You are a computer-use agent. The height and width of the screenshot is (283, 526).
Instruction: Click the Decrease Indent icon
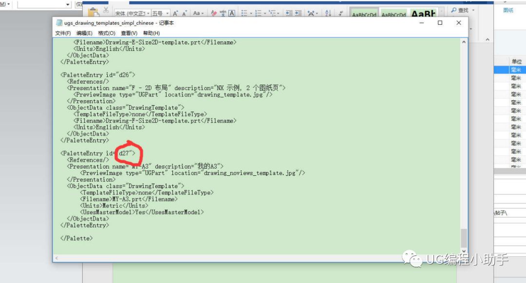289,14
